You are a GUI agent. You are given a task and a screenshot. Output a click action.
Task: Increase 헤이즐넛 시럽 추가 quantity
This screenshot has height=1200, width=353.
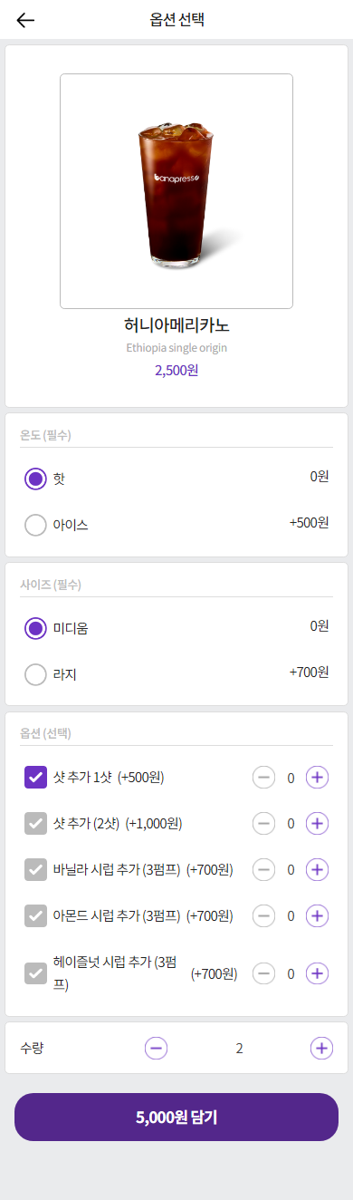point(317,973)
